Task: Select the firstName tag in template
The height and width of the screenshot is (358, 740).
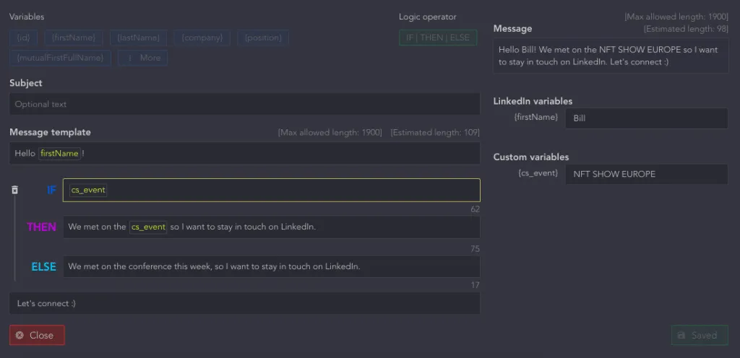Action: tap(59, 154)
